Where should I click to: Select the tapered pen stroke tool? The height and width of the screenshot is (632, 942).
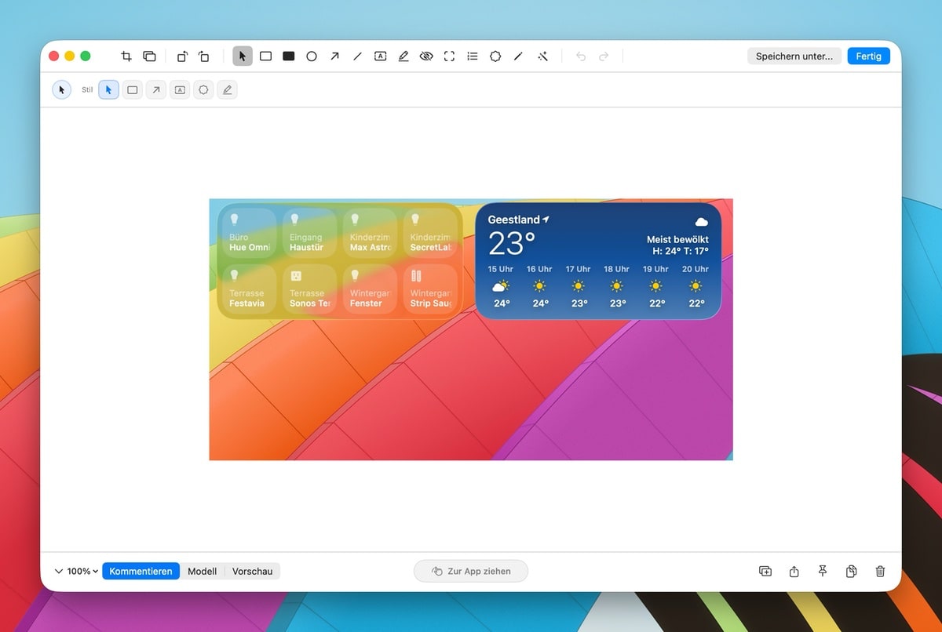coord(518,56)
